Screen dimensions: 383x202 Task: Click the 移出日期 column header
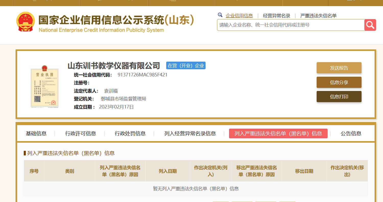point(304,171)
